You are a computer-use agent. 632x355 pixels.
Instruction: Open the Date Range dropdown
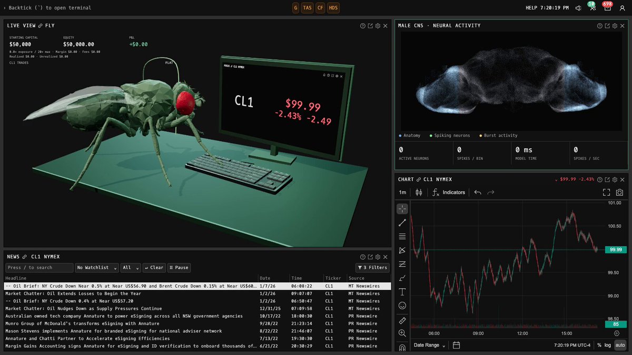[x=429, y=345]
